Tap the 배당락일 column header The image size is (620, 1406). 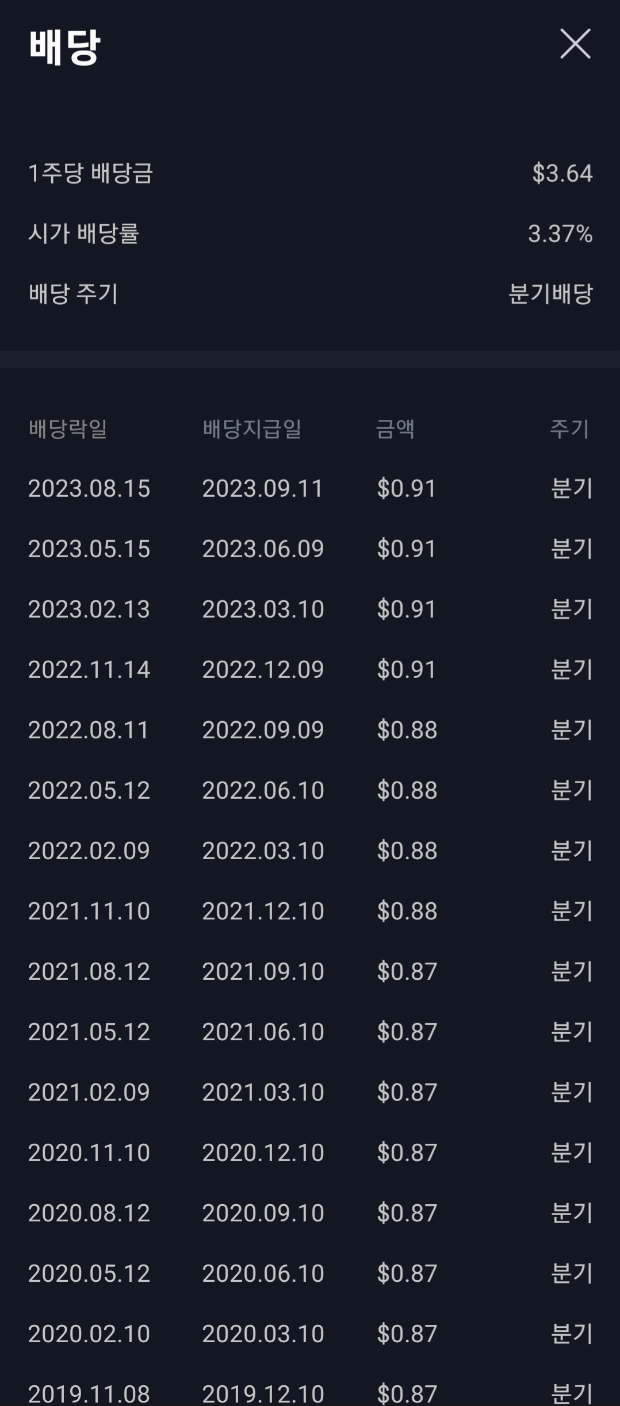click(68, 428)
